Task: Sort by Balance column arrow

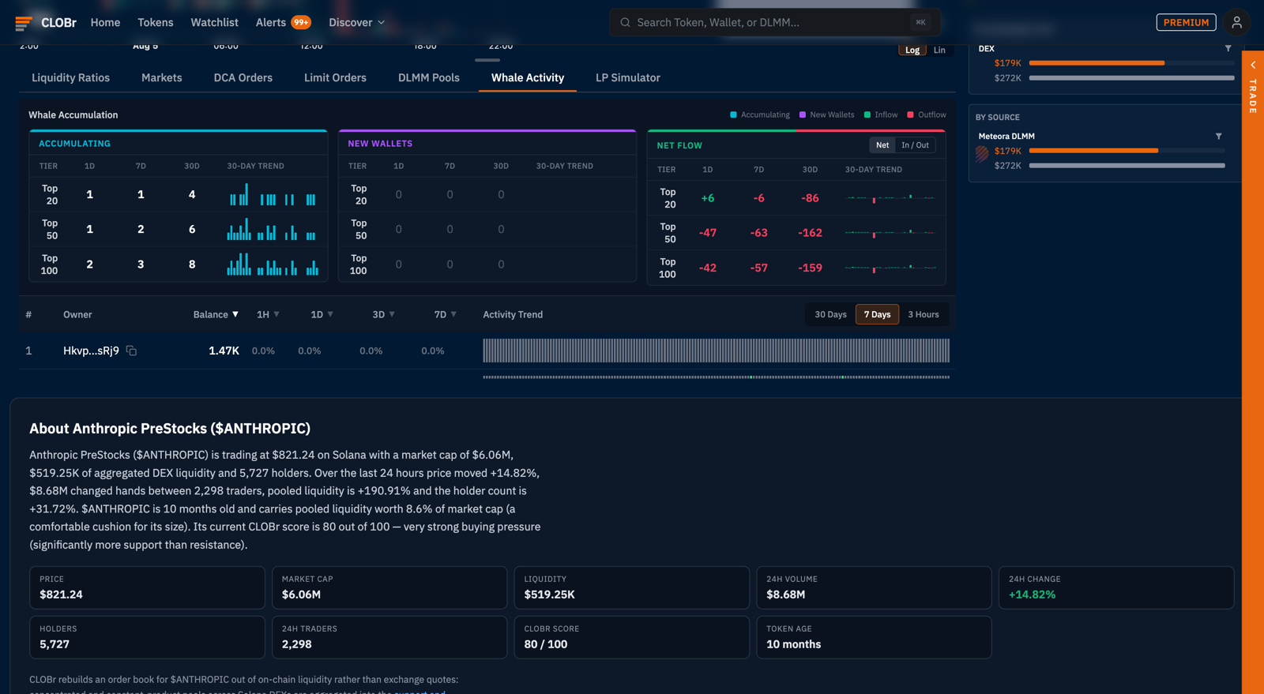Action: (x=235, y=314)
